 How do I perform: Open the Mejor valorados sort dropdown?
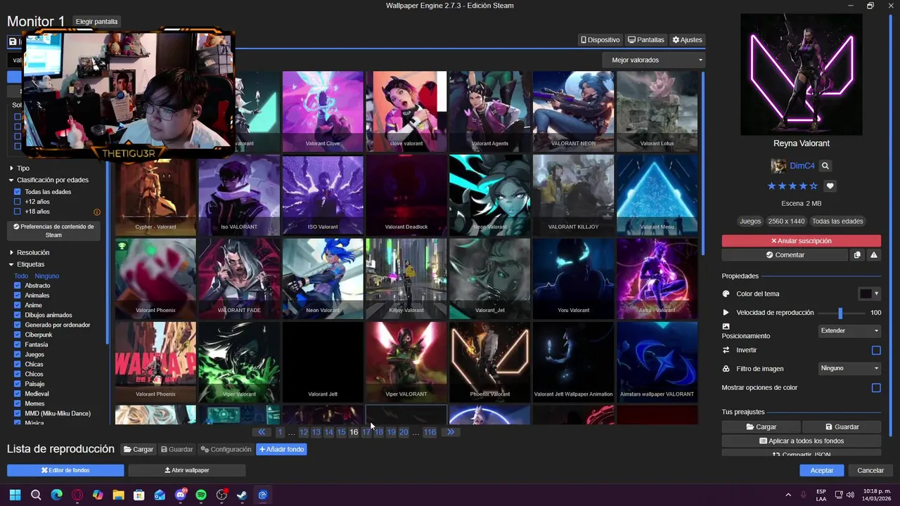[654, 60]
